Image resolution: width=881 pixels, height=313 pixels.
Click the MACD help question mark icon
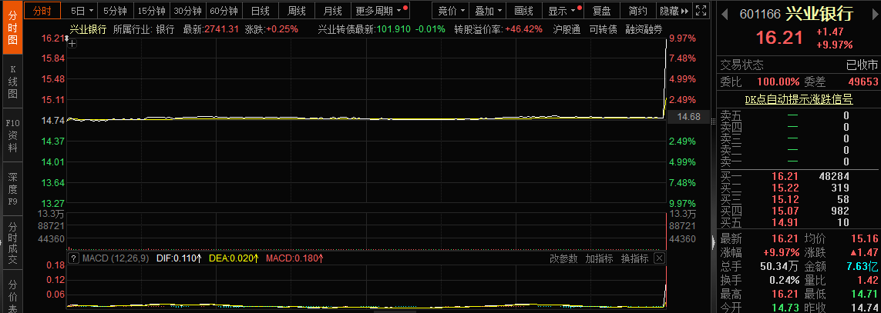click(x=73, y=258)
